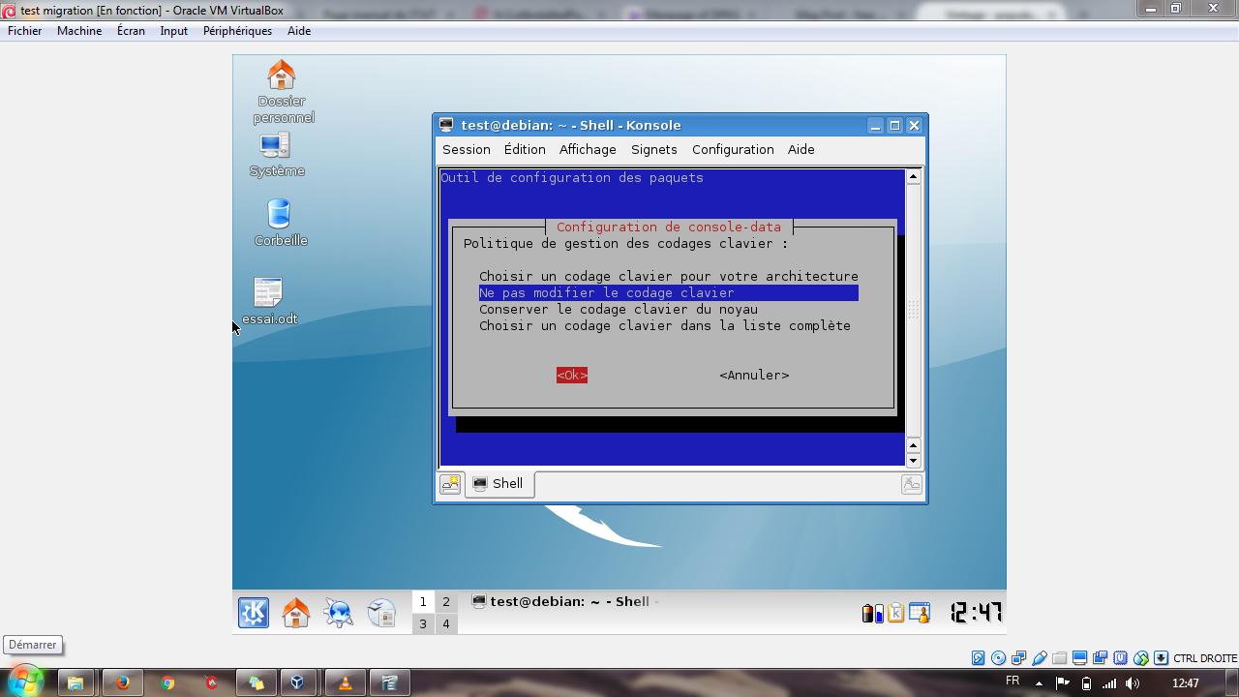Open the Session menu in Konsole
1239x697 pixels.
(466, 150)
